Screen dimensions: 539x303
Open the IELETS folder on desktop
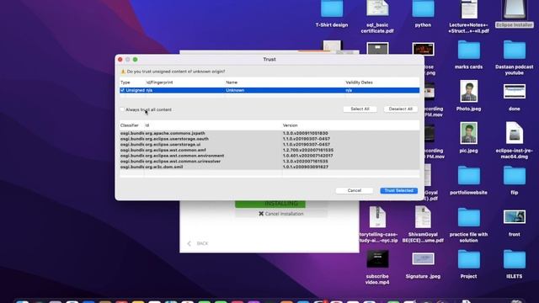click(515, 260)
